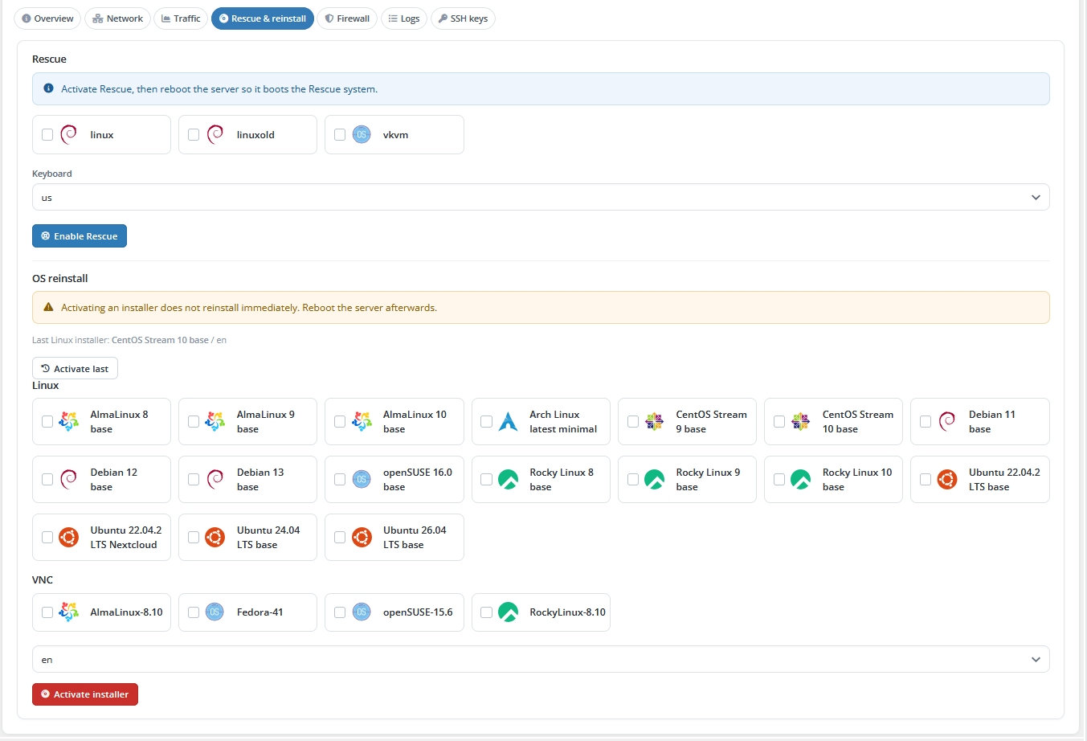1087x741 pixels.
Task: Go to the Traffic tab
Action: pos(181,18)
